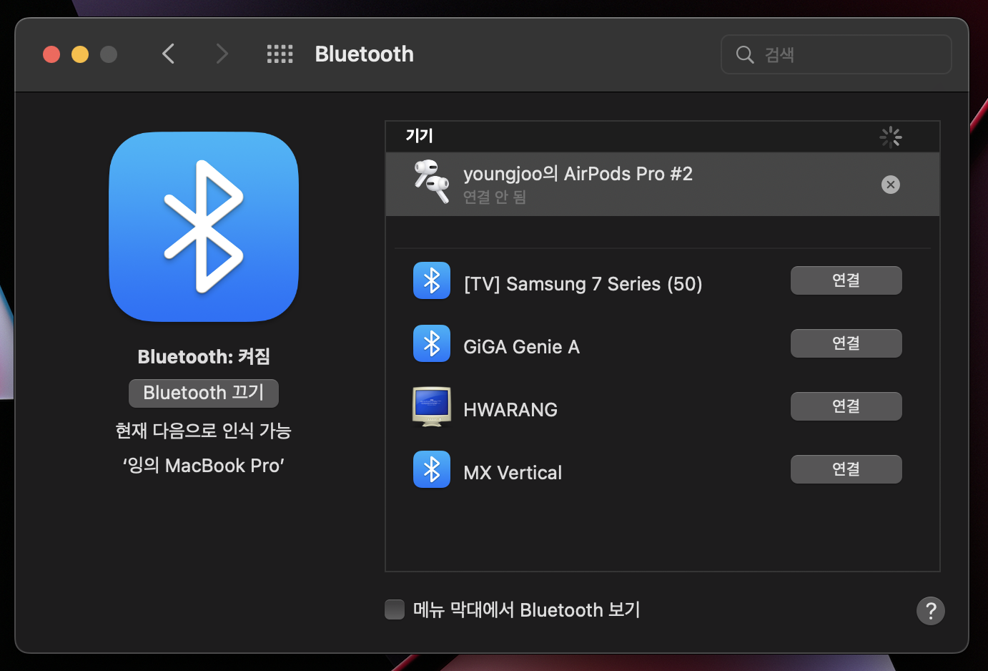Connect to [TV] Samsung 7 Series (50)
The width and height of the screenshot is (988, 671).
point(846,280)
